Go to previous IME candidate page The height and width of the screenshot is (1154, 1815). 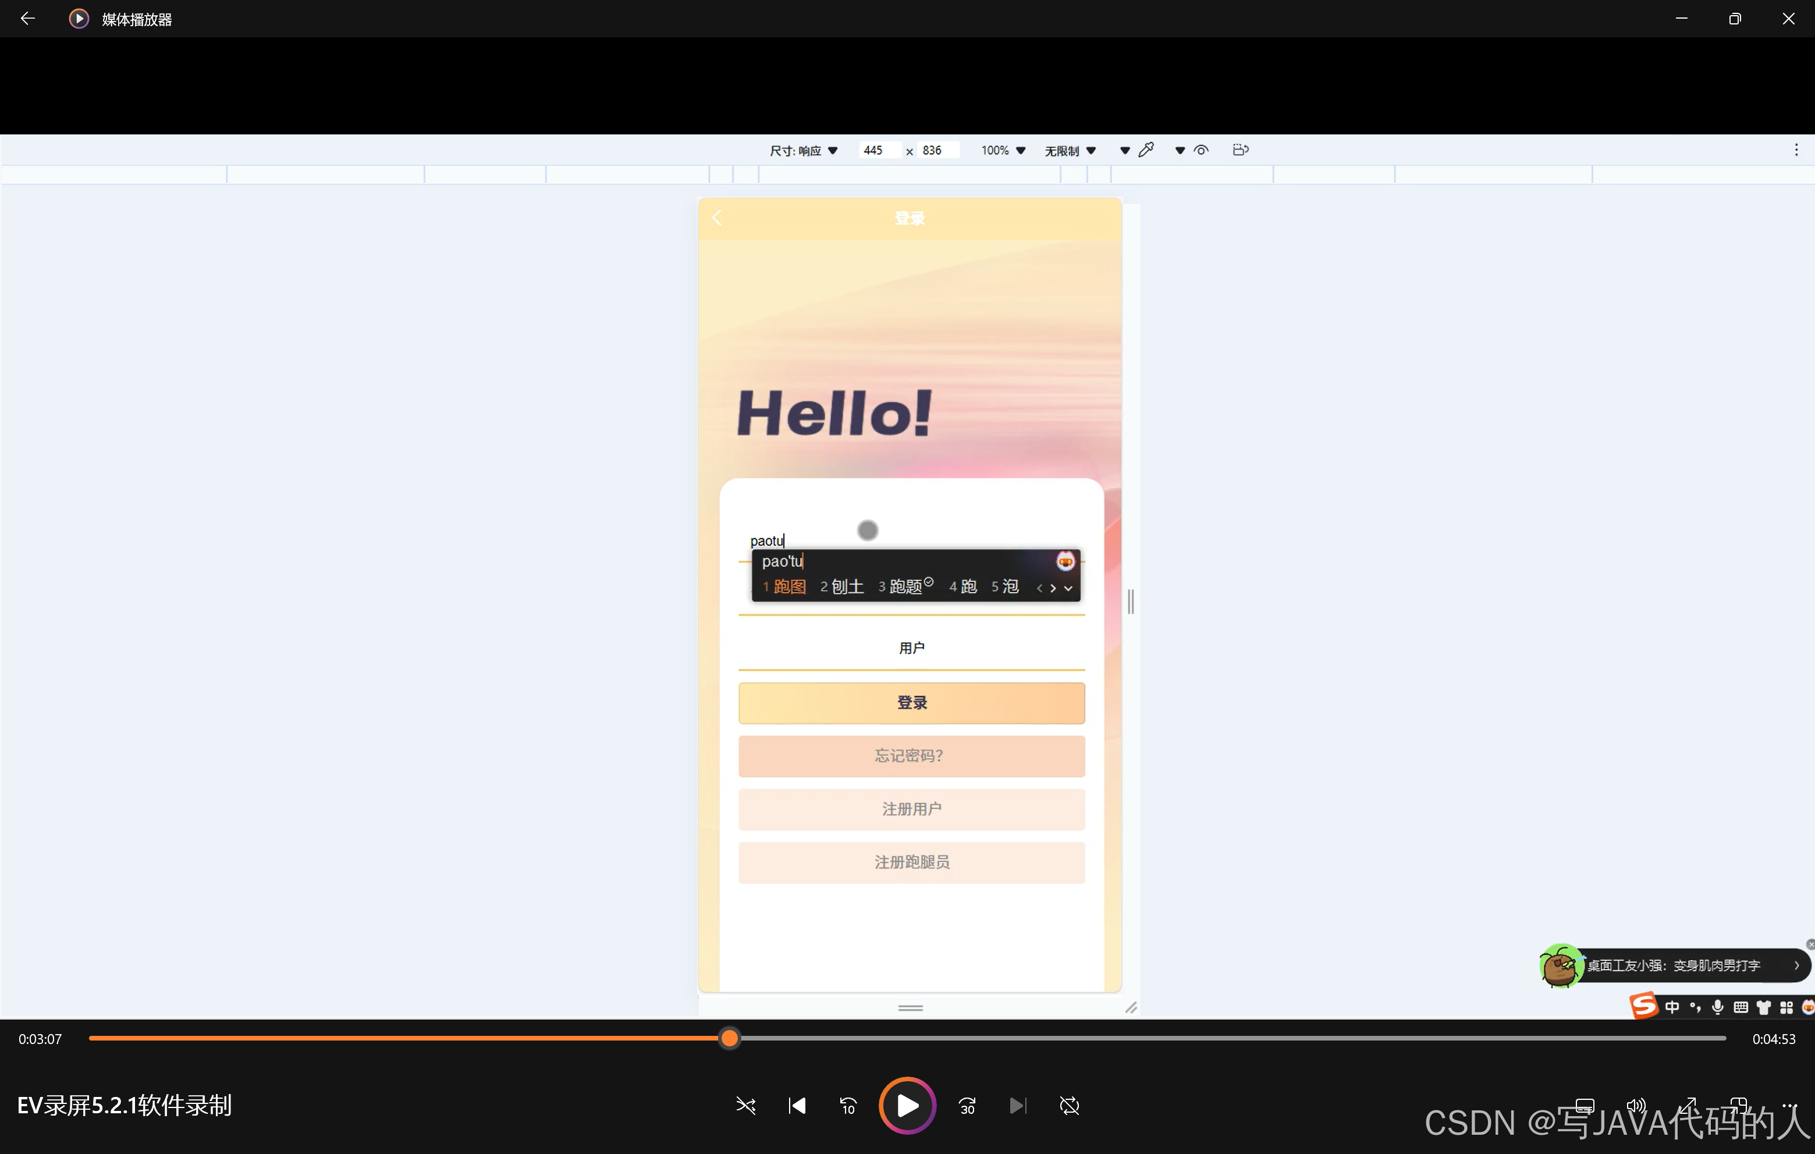tap(1039, 588)
